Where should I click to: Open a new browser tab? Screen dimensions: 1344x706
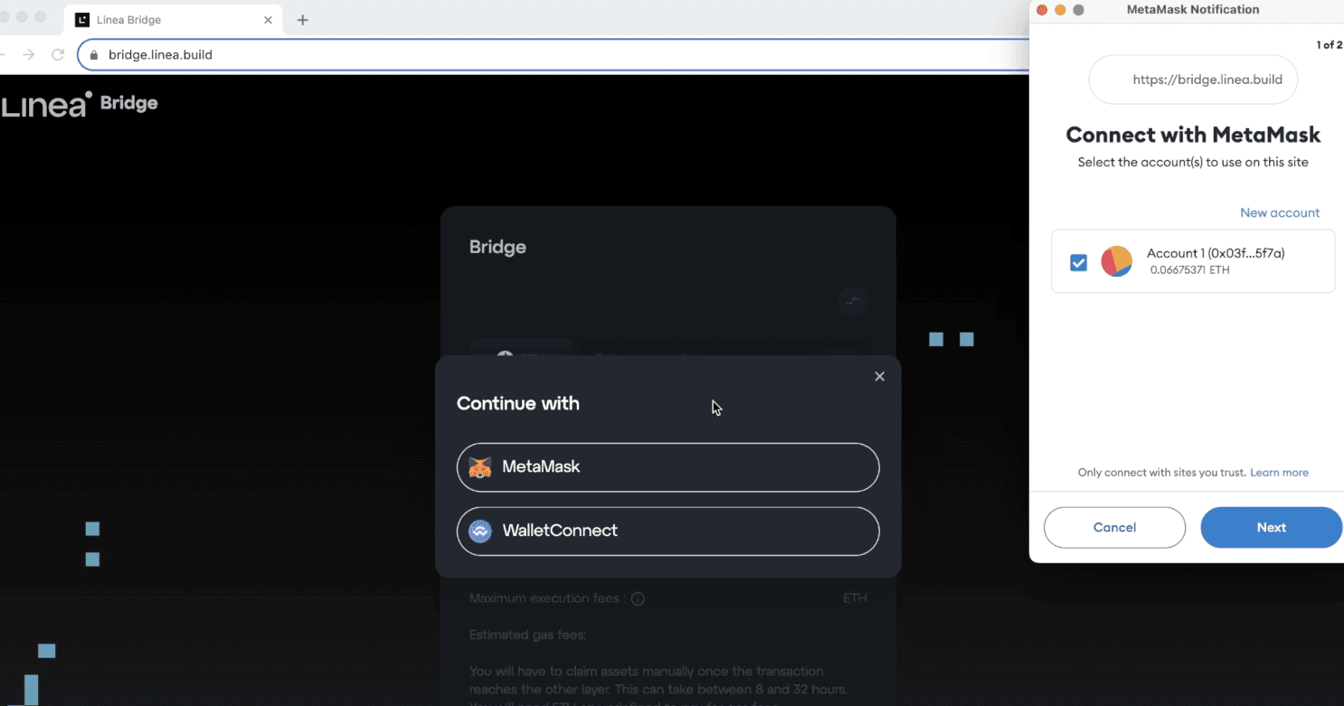pyautogui.click(x=303, y=20)
